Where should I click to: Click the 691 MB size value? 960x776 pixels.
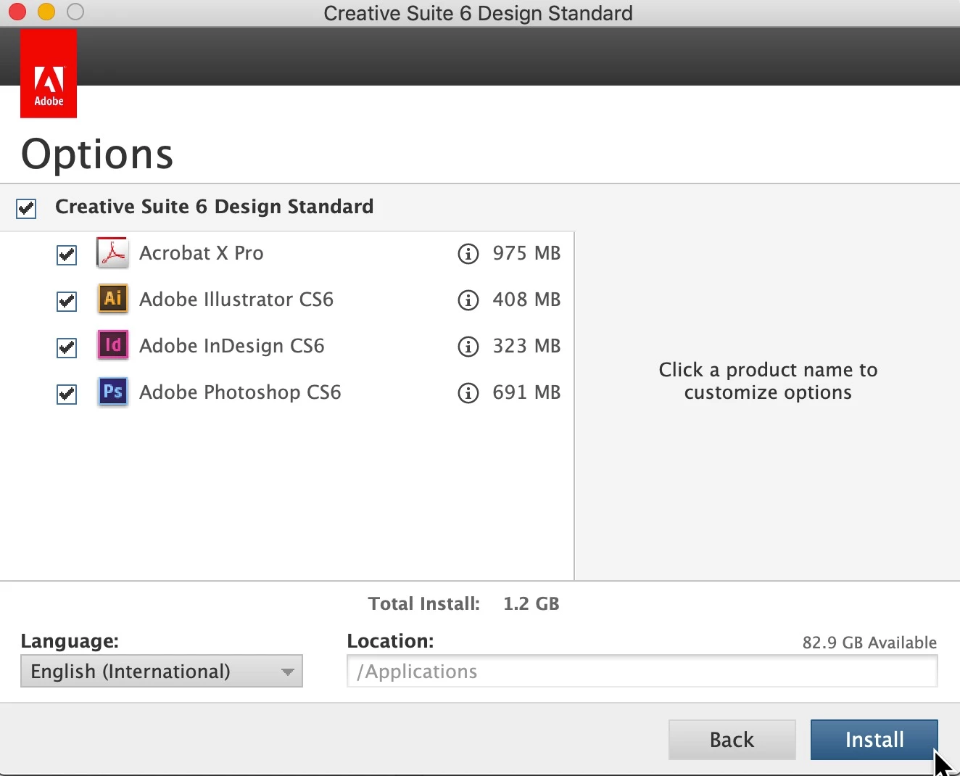coord(526,392)
